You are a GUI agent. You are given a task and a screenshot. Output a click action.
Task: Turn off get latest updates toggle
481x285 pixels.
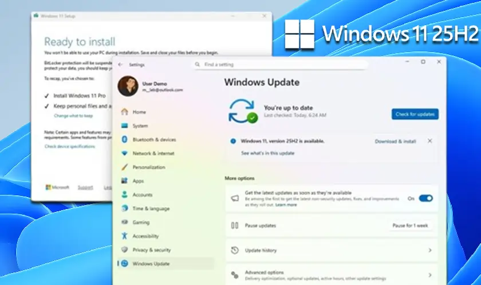point(425,198)
